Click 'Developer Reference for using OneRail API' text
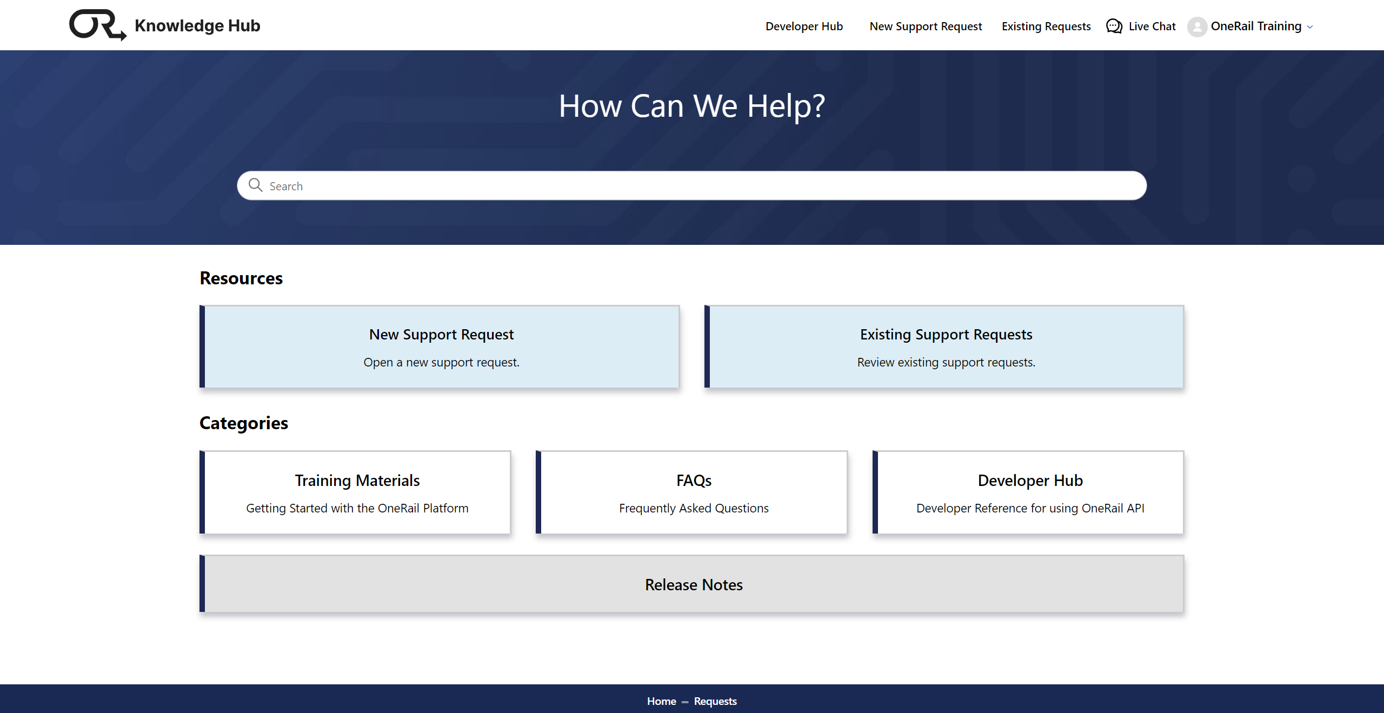The image size is (1384, 713). click(x=1030, y=508)
